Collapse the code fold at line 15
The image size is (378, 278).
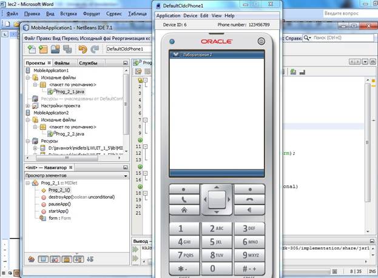[x=146, y=173]
